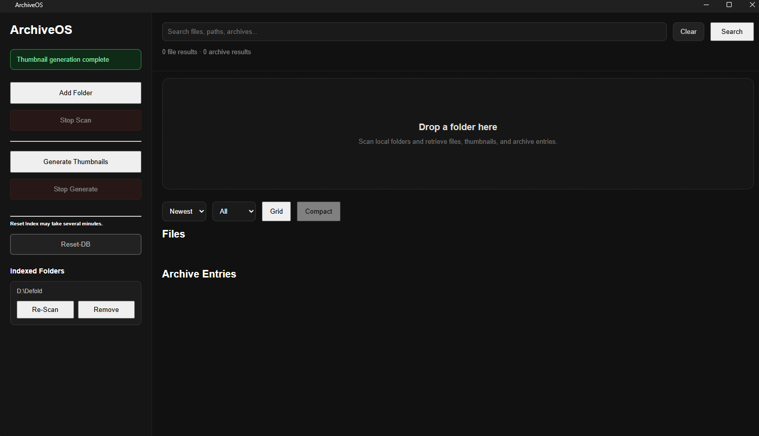This screenshot has height=436, width=759.
Task: Switch to Compact view
Action: click(x=319, y=211)
